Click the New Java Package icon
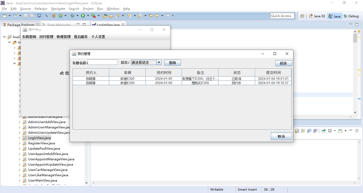Viewport: 363px width, 193px height. point(54,16)
